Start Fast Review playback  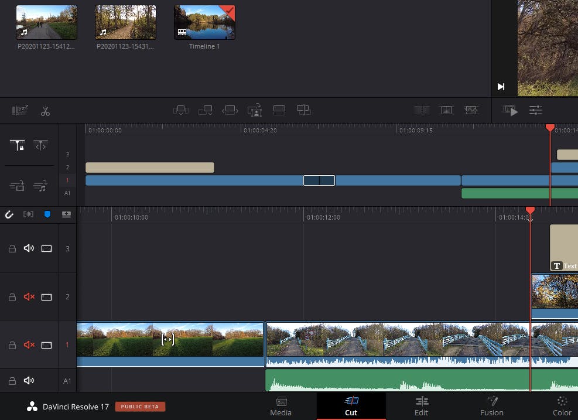click(511, 110)
